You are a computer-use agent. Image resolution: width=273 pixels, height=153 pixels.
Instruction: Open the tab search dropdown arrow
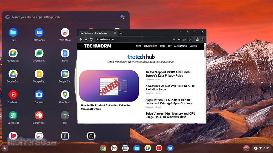(x=180, y=31)
